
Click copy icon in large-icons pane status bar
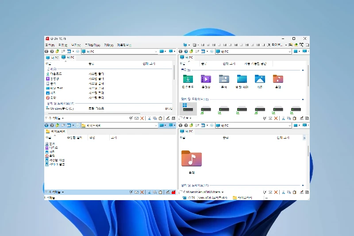289,118
